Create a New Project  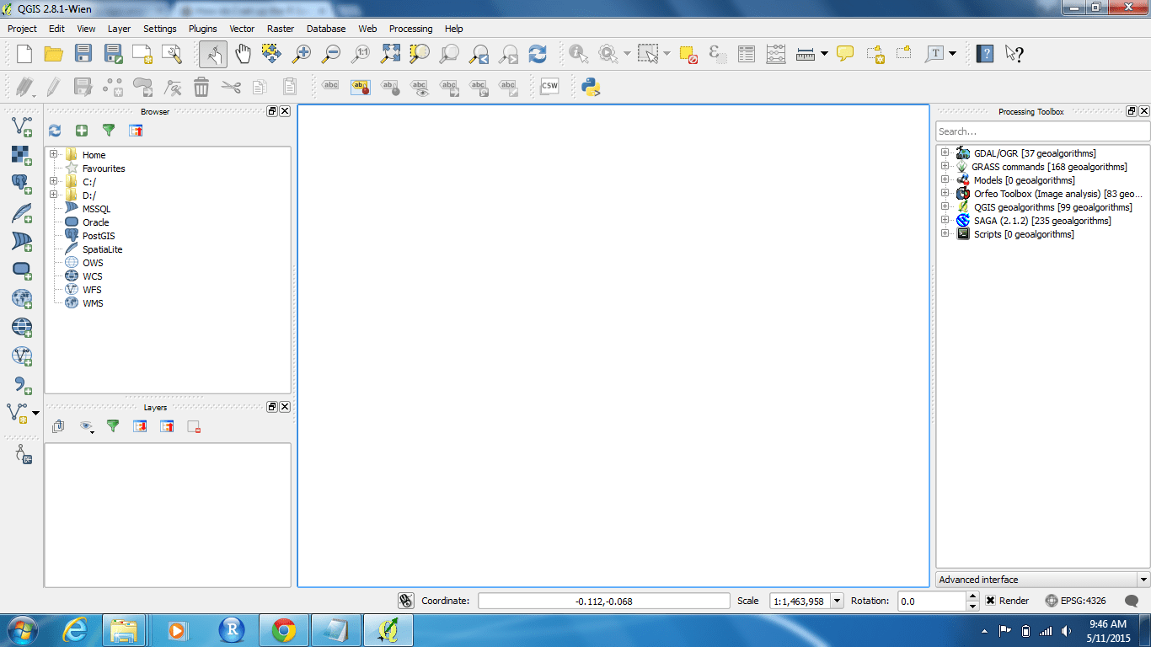pyautogui.click(x=23, y=53)
